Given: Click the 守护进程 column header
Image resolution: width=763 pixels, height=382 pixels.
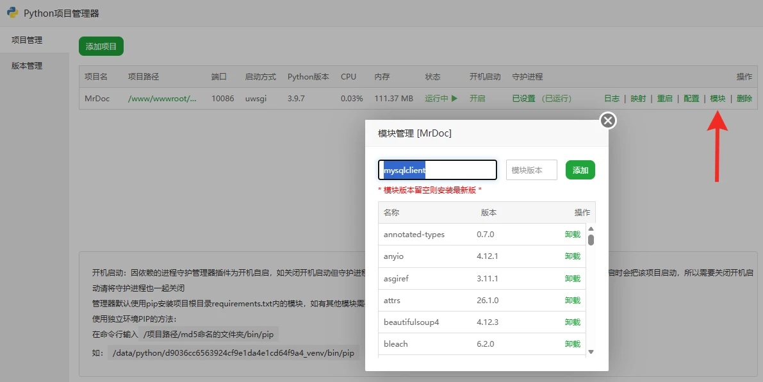Looking at the screenshot, I should click(527, 76).
